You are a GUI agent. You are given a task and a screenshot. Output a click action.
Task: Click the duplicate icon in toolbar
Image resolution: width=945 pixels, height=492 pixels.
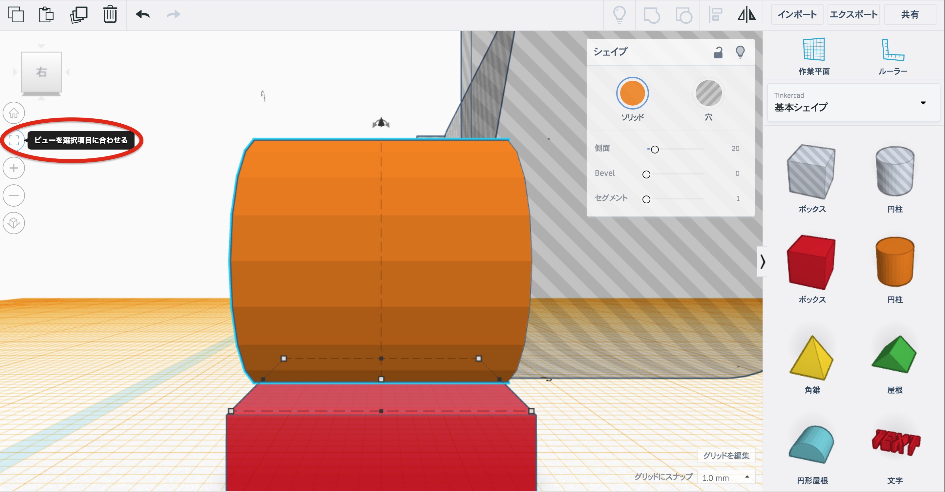click(x=78, y=15)
